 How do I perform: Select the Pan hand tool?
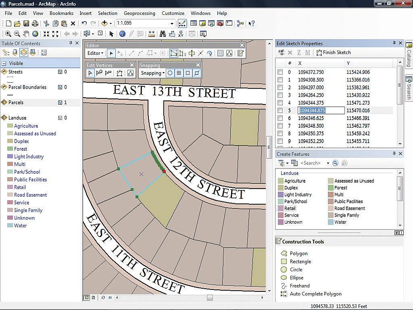pyautogui.click(x=26, y=34)
